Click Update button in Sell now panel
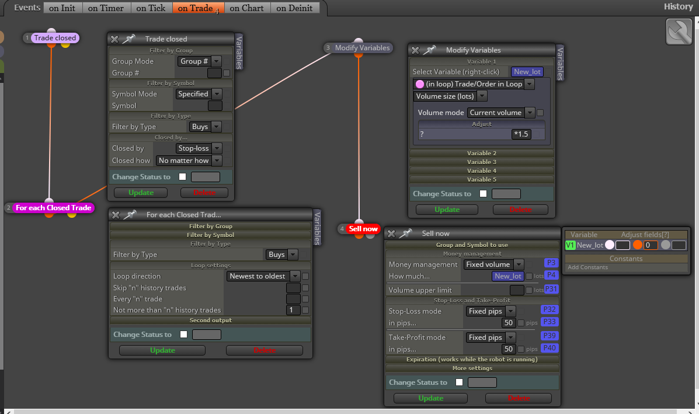Screen dimensions: 699x414 coord(430,398)
